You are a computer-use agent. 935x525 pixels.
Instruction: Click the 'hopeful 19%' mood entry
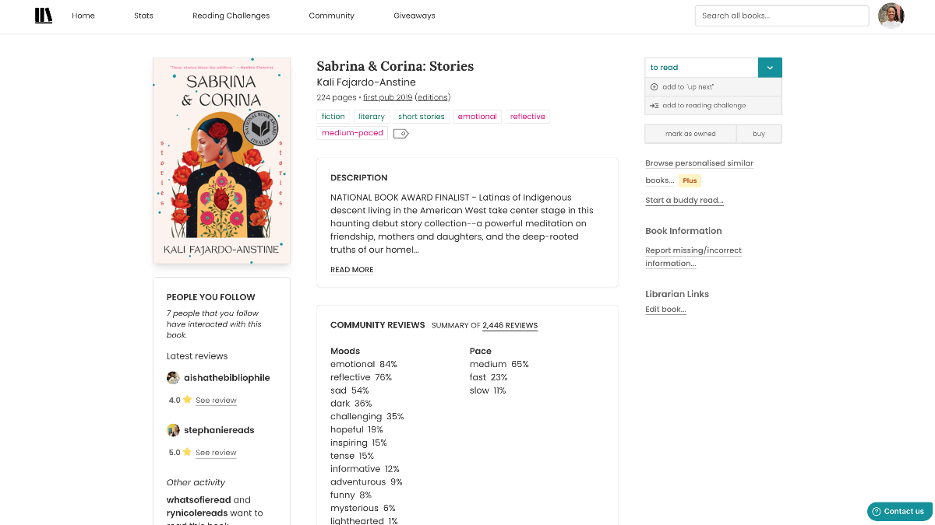click(357, 429)
